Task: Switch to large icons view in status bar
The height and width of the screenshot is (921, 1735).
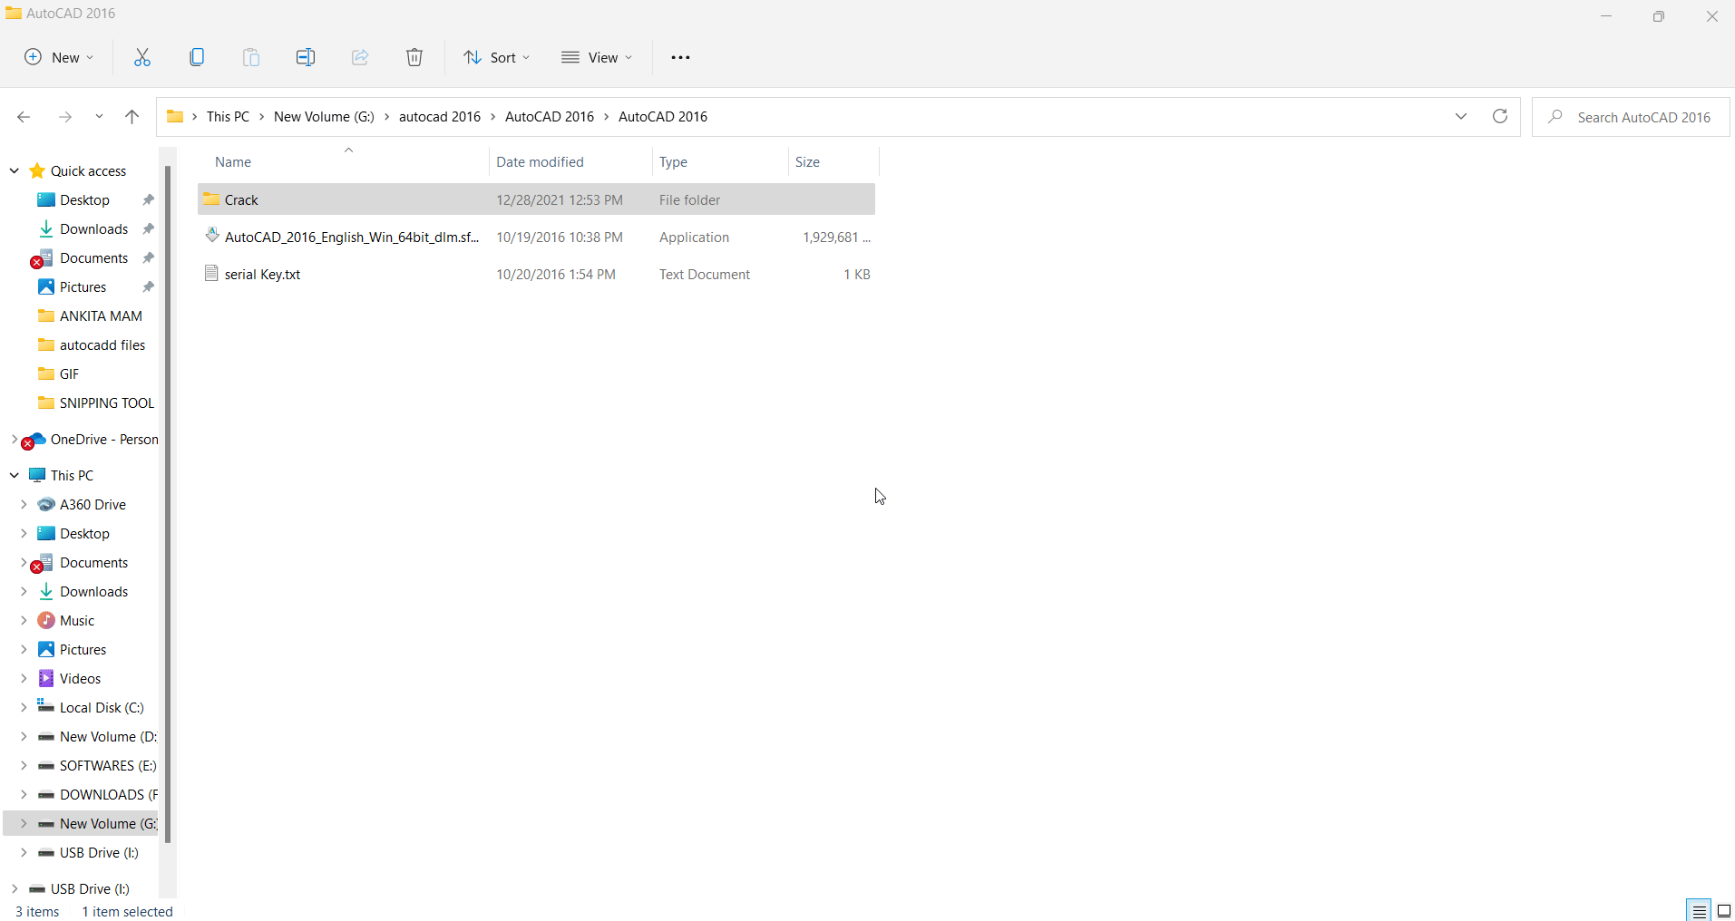Action: click(1724, 911)
